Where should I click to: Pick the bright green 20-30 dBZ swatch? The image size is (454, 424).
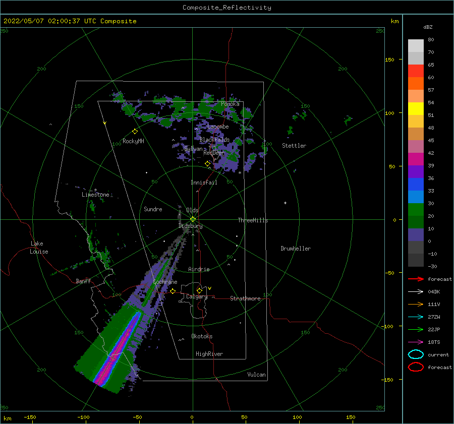click(416, 210)
